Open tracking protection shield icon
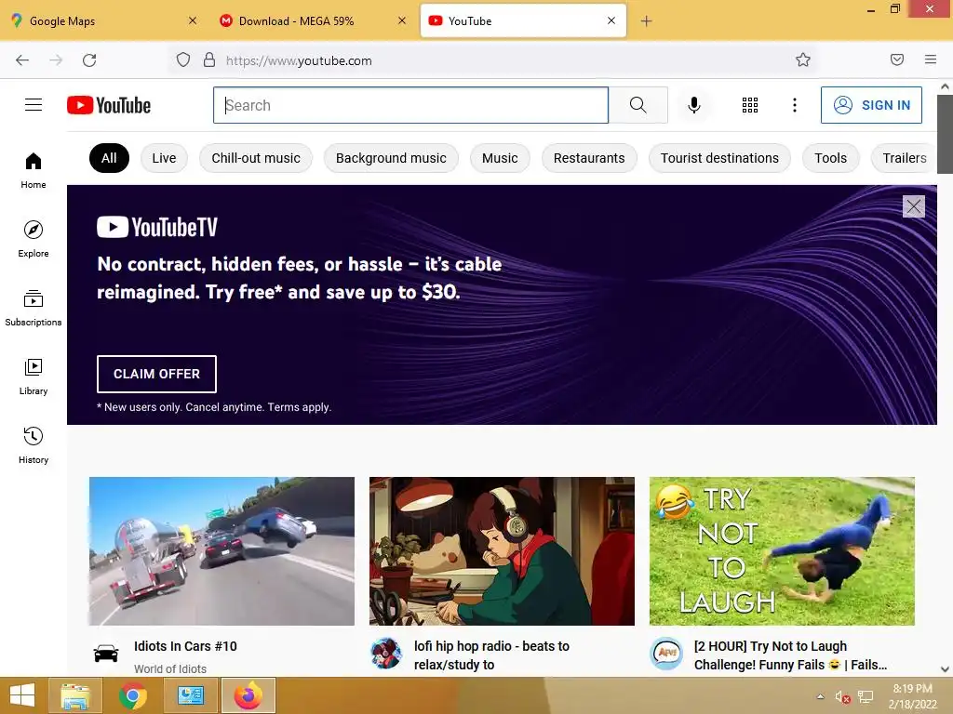953x714 pixels. pyautogui.click(x=183, y=59)
